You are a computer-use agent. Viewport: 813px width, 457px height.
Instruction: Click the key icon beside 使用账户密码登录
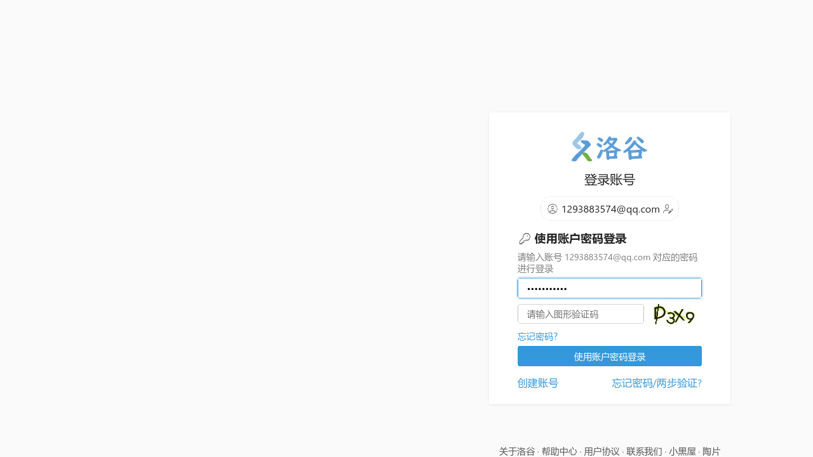pos(525,239)
